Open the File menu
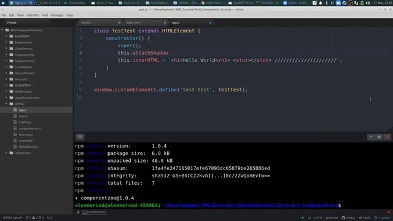This screenshot has width=393, height=221. (x=4, y=15)
